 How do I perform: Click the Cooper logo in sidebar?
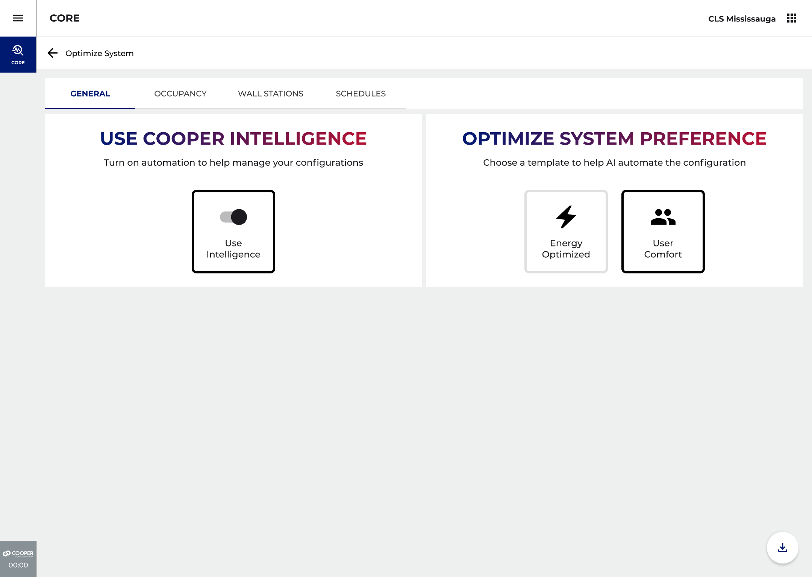(18, 553)
